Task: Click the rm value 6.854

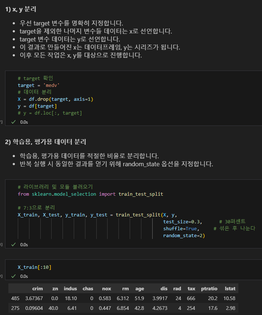Action: click(x=123, y=308)
